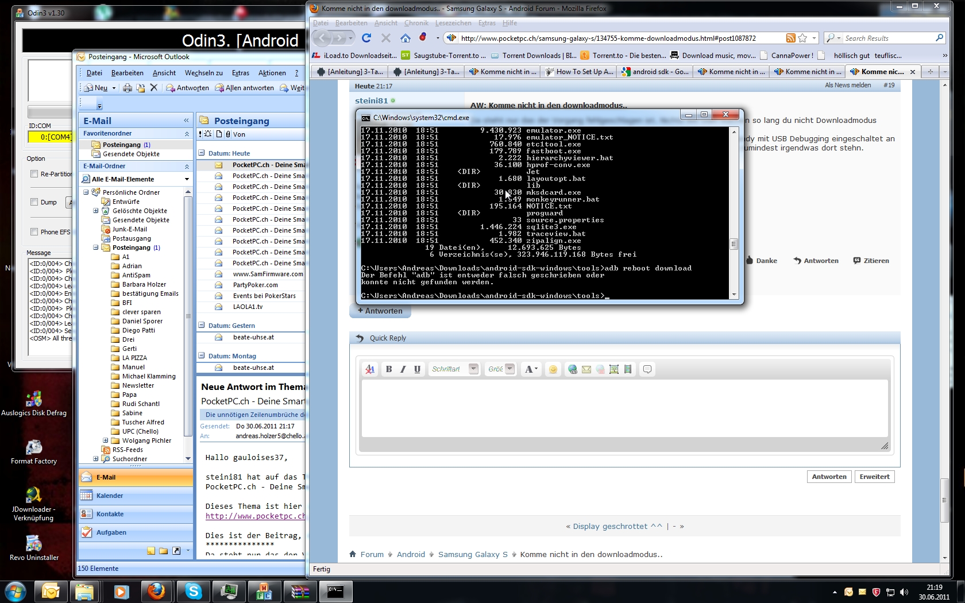965x603 pixels.
Task: Open cmd window from taskbar
Action: click(335, 592)
